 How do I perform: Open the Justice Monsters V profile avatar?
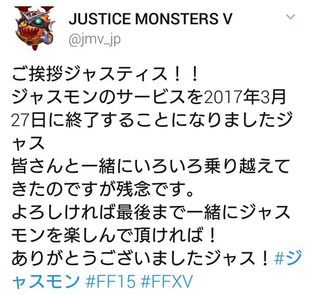35,28
